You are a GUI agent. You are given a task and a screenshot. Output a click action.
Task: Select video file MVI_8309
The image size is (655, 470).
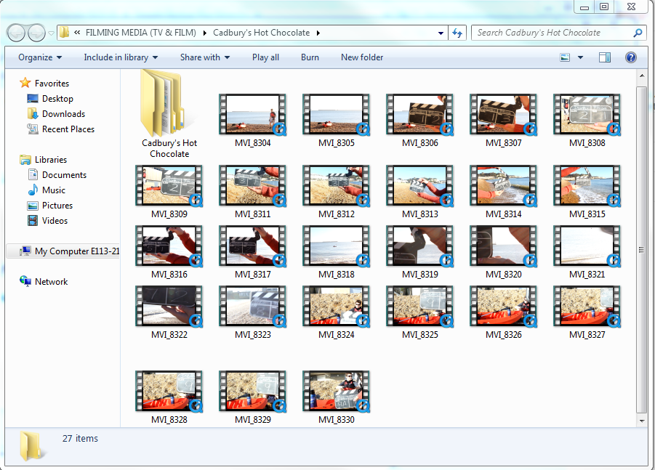tap(169, 192)
